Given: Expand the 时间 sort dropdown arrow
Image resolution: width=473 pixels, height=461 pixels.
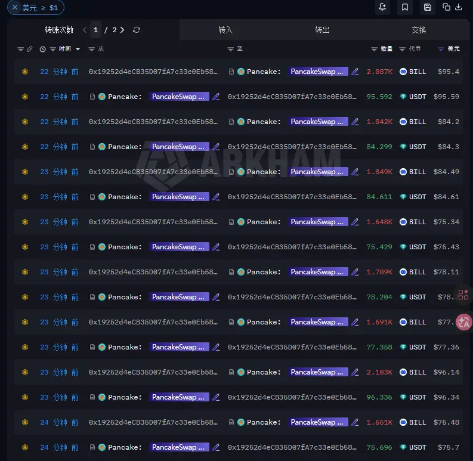Looking at the screenshot, I should click(78, 49).
